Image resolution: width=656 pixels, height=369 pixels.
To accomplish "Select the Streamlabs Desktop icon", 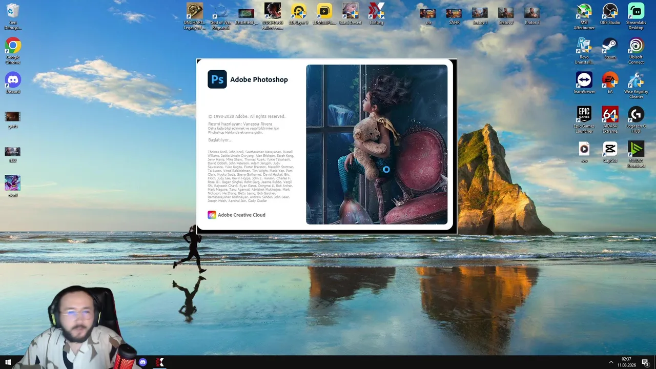I will click(636, 11).
